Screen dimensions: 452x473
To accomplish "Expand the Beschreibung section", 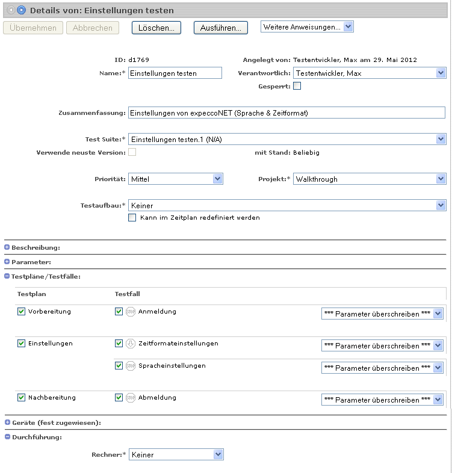I will tap(7, 247).
